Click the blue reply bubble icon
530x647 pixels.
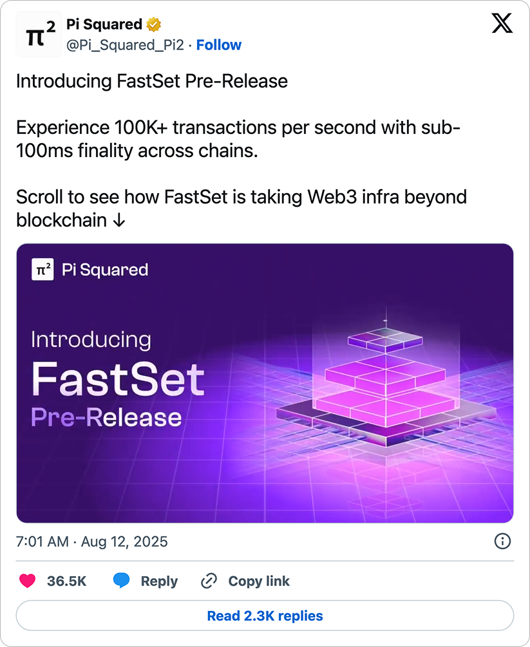(121, 580)
